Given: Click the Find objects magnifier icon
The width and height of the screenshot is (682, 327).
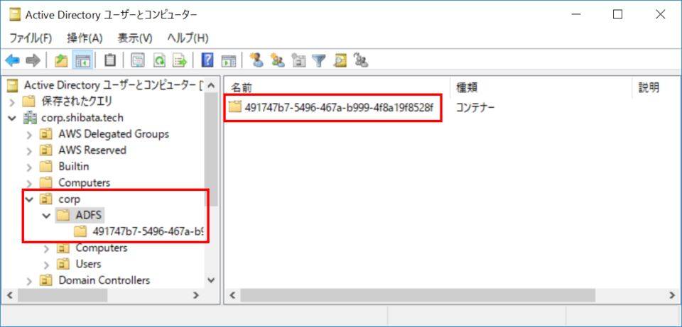Looking at the screenshot, I should point(340,61).
